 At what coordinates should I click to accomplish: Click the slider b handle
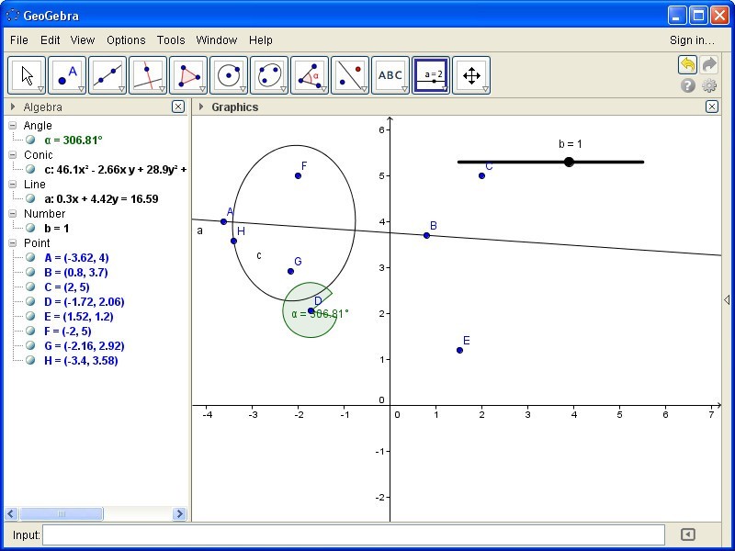[569, 162]
